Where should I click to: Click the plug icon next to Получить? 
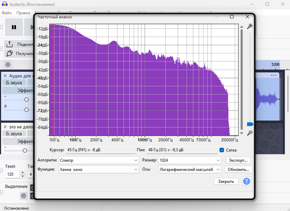click(9, 54)
